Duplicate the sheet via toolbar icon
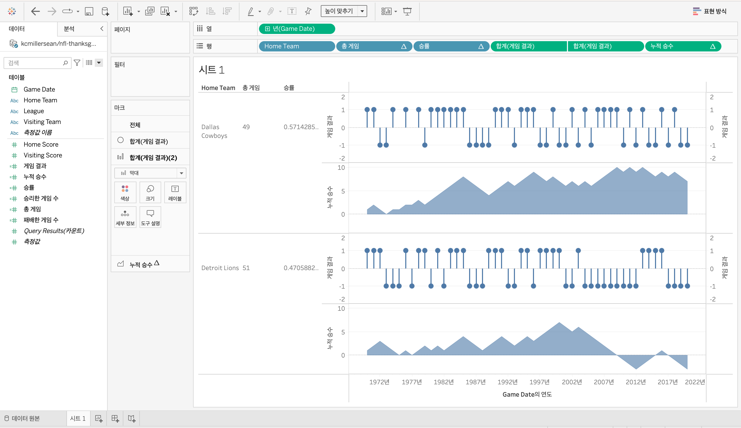Viewport: 741px width, 428px height. click(150, 11)
